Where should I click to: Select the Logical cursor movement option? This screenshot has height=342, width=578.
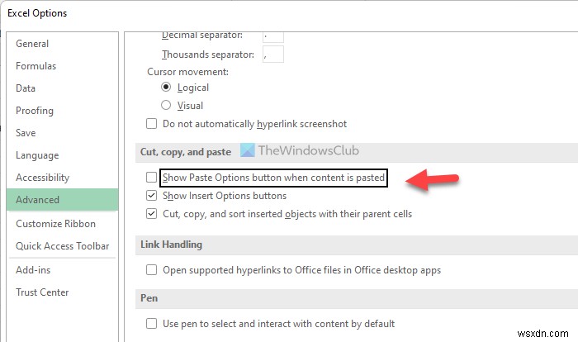tap(166, 88)
